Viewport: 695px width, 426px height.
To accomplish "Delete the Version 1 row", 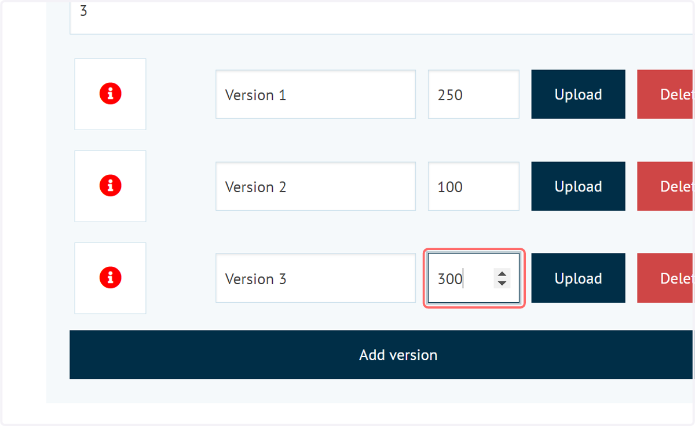I will 665,94.
